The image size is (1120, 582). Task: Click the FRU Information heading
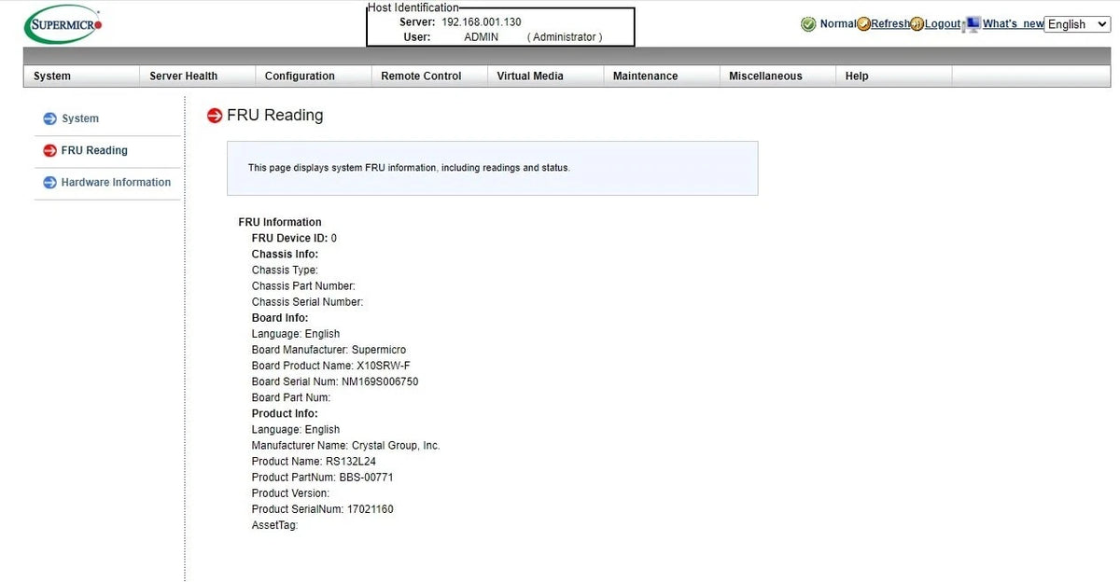coord(280,223)
